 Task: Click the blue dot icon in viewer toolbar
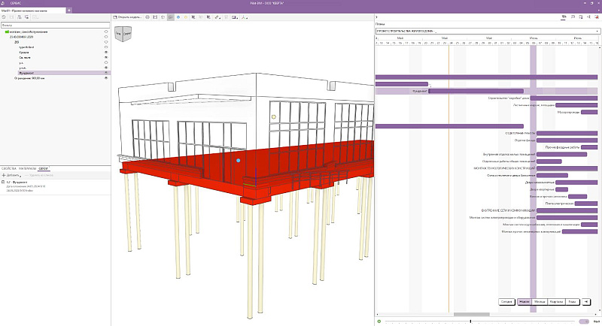pos(178,17)
